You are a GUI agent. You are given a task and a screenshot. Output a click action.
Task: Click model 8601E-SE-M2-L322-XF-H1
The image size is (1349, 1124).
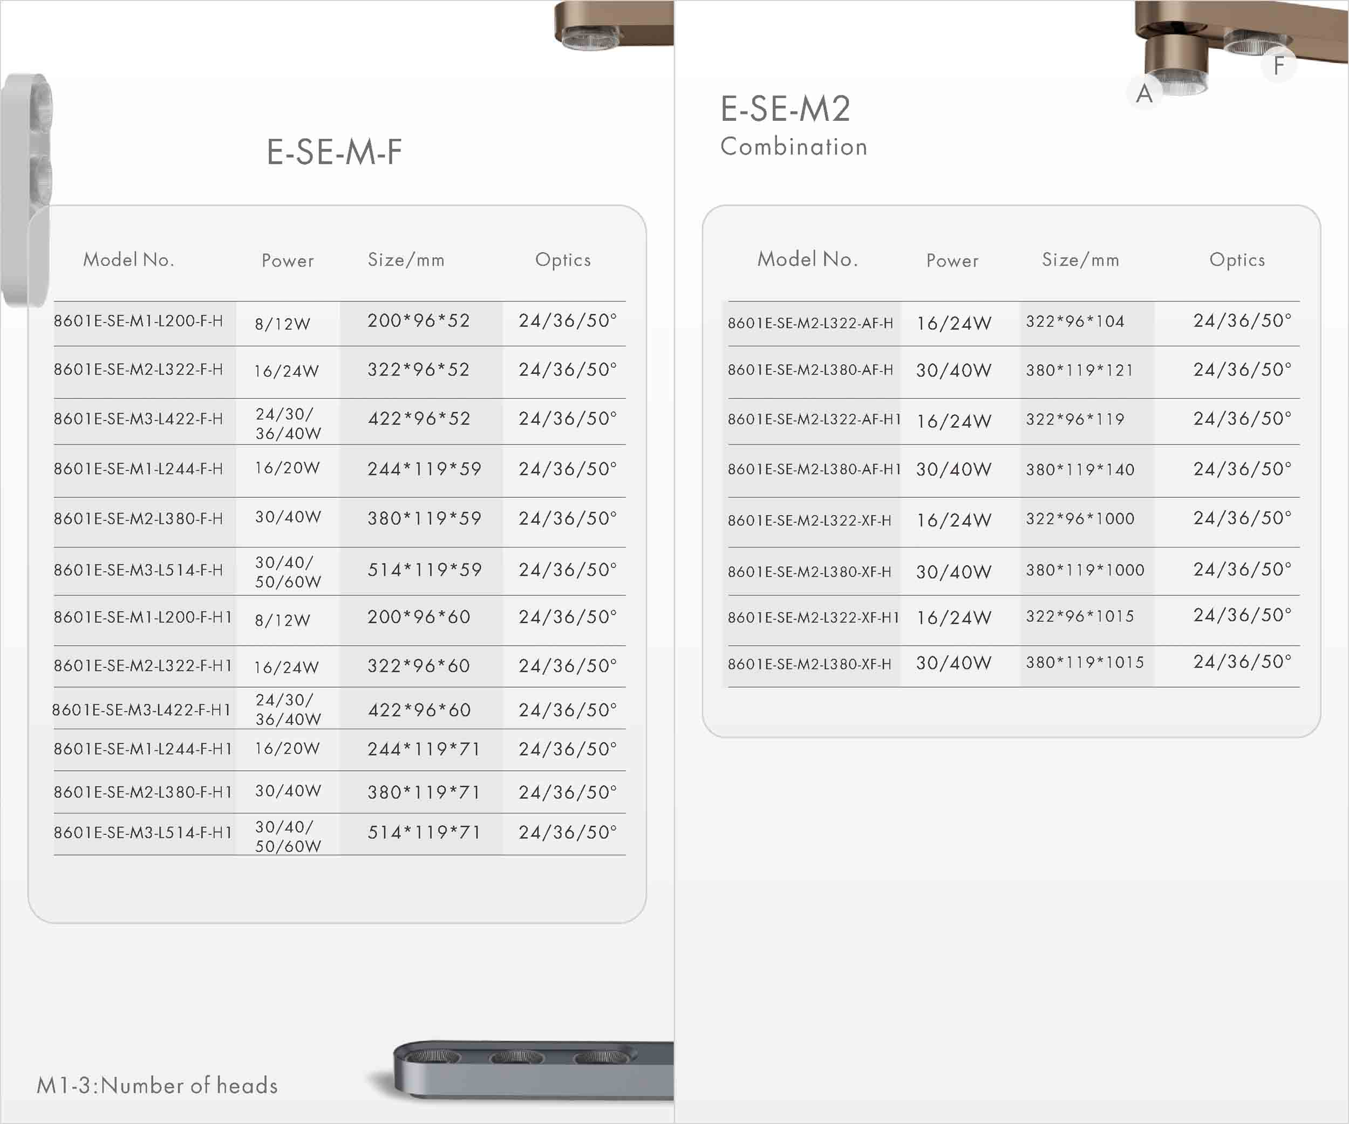pyautogui.click(x=813, y=618)
